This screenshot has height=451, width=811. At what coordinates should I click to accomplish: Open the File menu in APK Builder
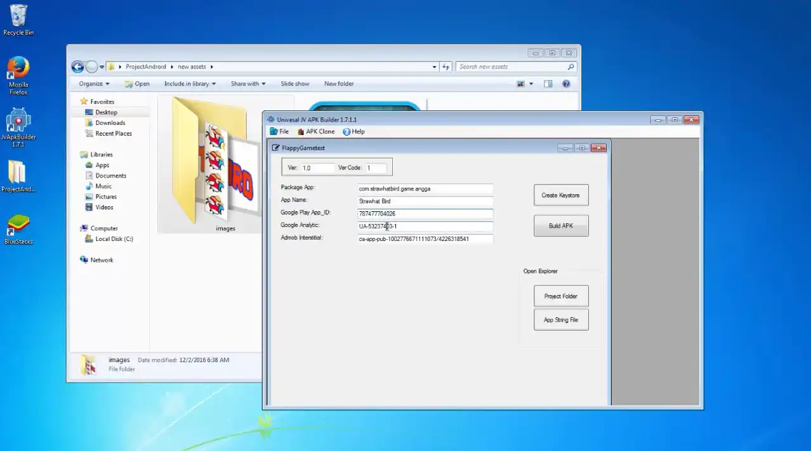point(279,131)
